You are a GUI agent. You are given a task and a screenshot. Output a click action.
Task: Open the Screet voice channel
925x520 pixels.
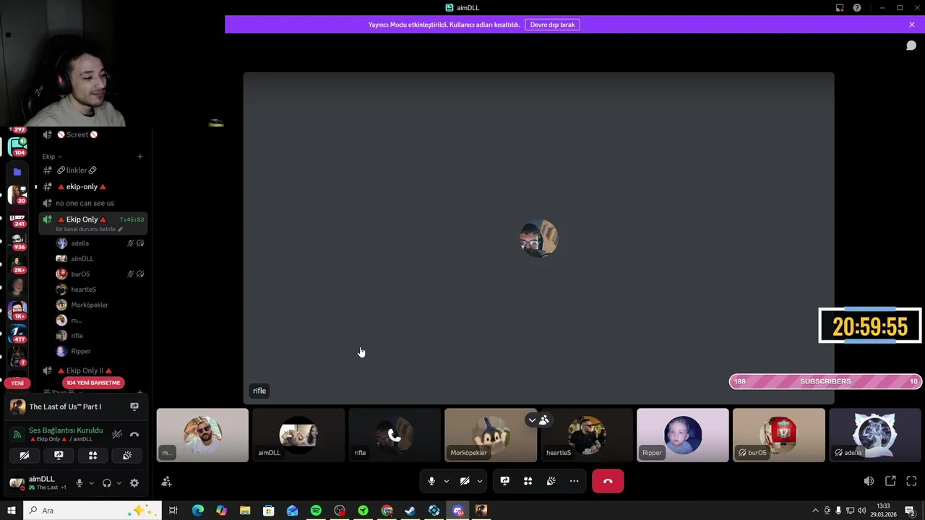click(93, 134)
